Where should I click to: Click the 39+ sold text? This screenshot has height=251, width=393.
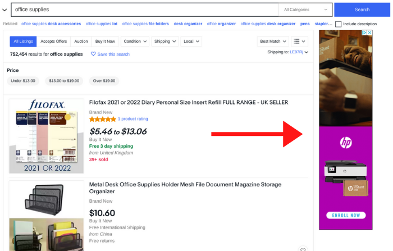(x=98, y=159)
